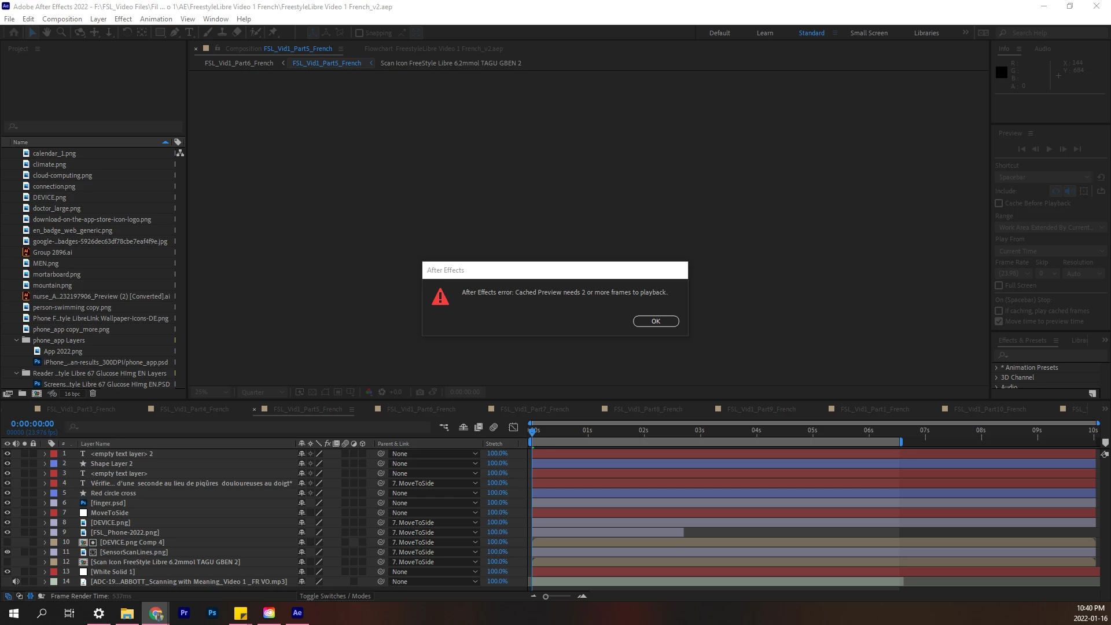Select the Hand tool in toolbar
This screenshot has width=1111, height=625.
[47, 33]
